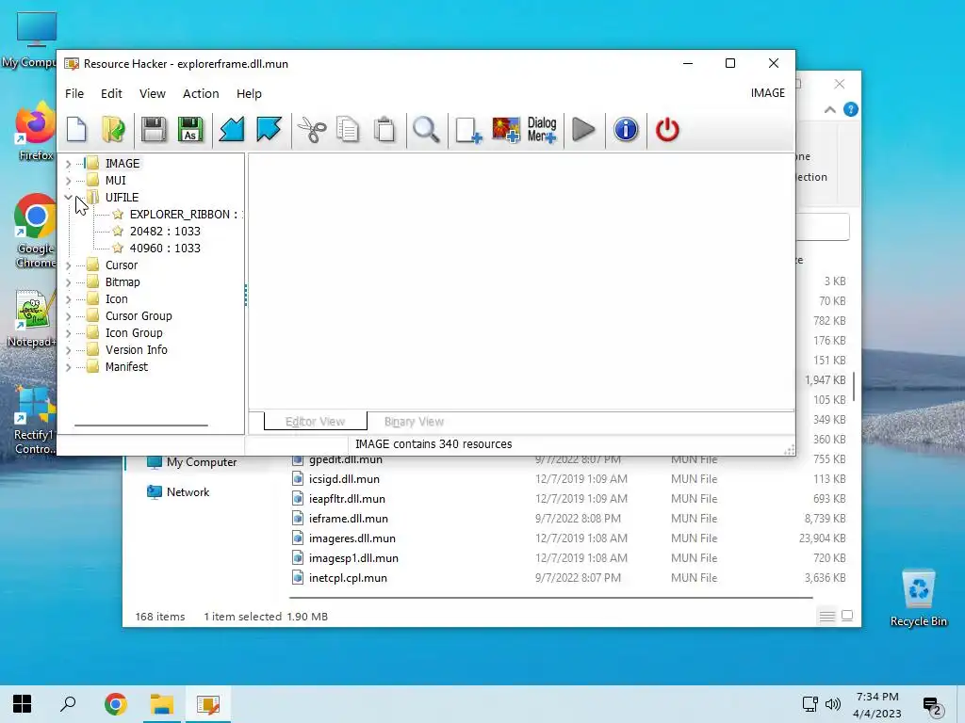Show the blue info about icon
Screen dimensions: 965x723
click(626, 130)
